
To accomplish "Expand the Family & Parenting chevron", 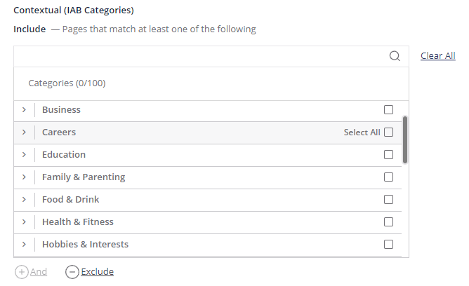I will pos(25,177).
